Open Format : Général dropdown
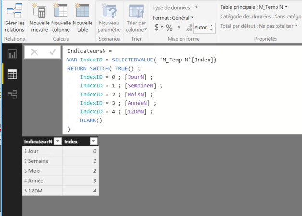 [x=173, y=18]
